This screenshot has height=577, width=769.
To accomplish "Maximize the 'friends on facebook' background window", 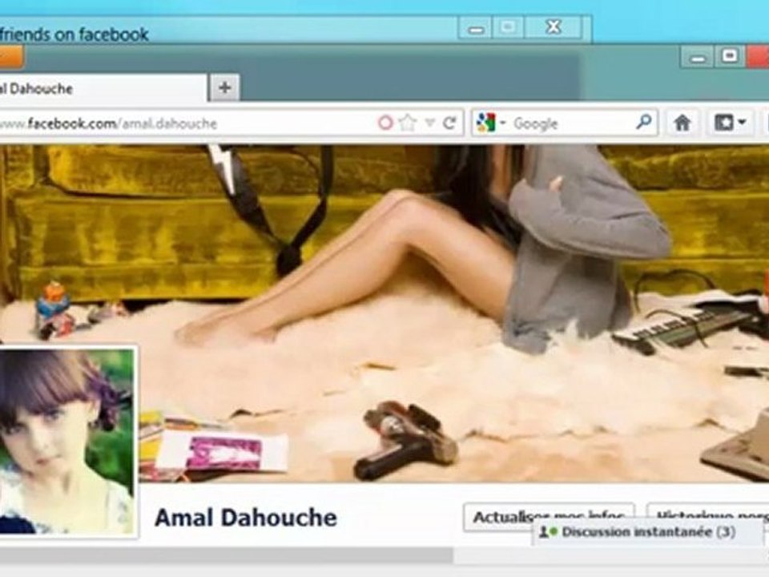I will pyautogui.click(x=508, y=27).
